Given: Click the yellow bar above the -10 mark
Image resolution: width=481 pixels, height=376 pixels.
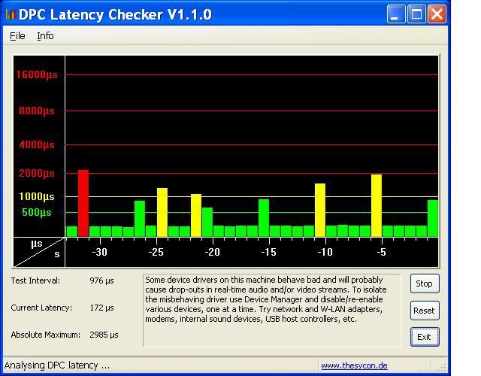Looking at the screenshot, I should point(320,211).
